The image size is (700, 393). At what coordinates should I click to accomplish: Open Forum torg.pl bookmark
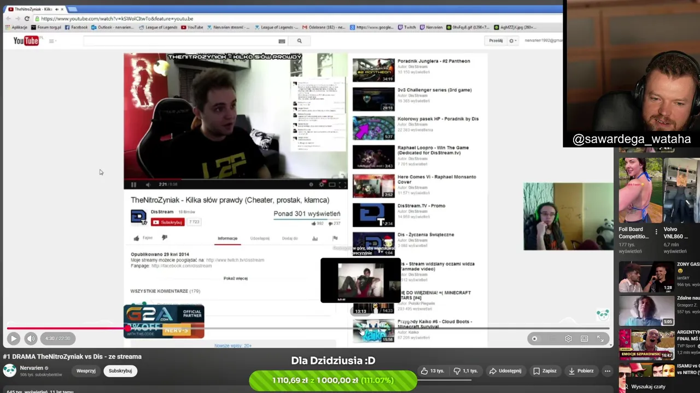(x=46, y=27)
